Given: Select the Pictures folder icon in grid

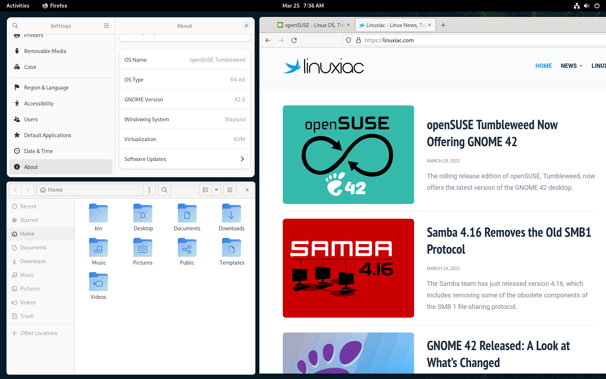Looking at the screenshot, I should pyautogui.click(x=143, y=248).
